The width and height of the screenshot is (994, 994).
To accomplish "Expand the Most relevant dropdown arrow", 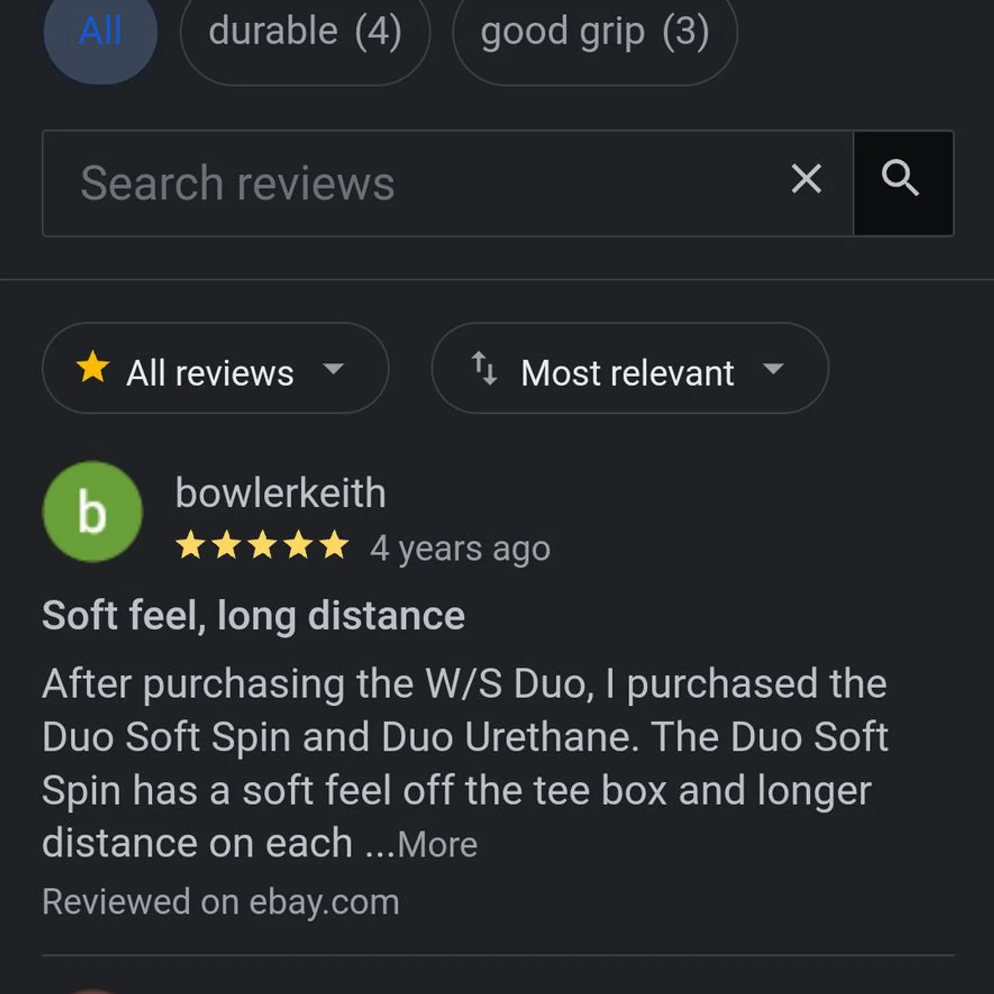I will [x=773, y=369].
